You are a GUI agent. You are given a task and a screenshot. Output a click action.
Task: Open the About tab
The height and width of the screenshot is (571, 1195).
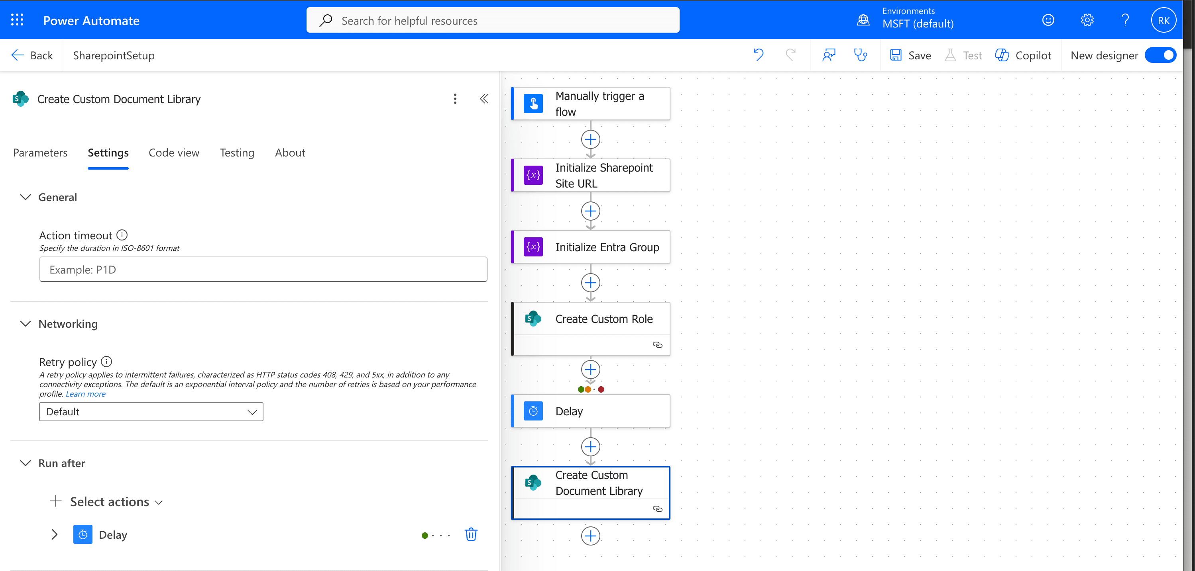point(290,153)
